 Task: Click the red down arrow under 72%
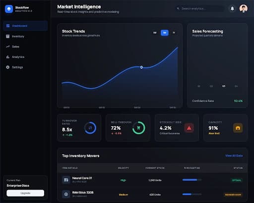112,133
